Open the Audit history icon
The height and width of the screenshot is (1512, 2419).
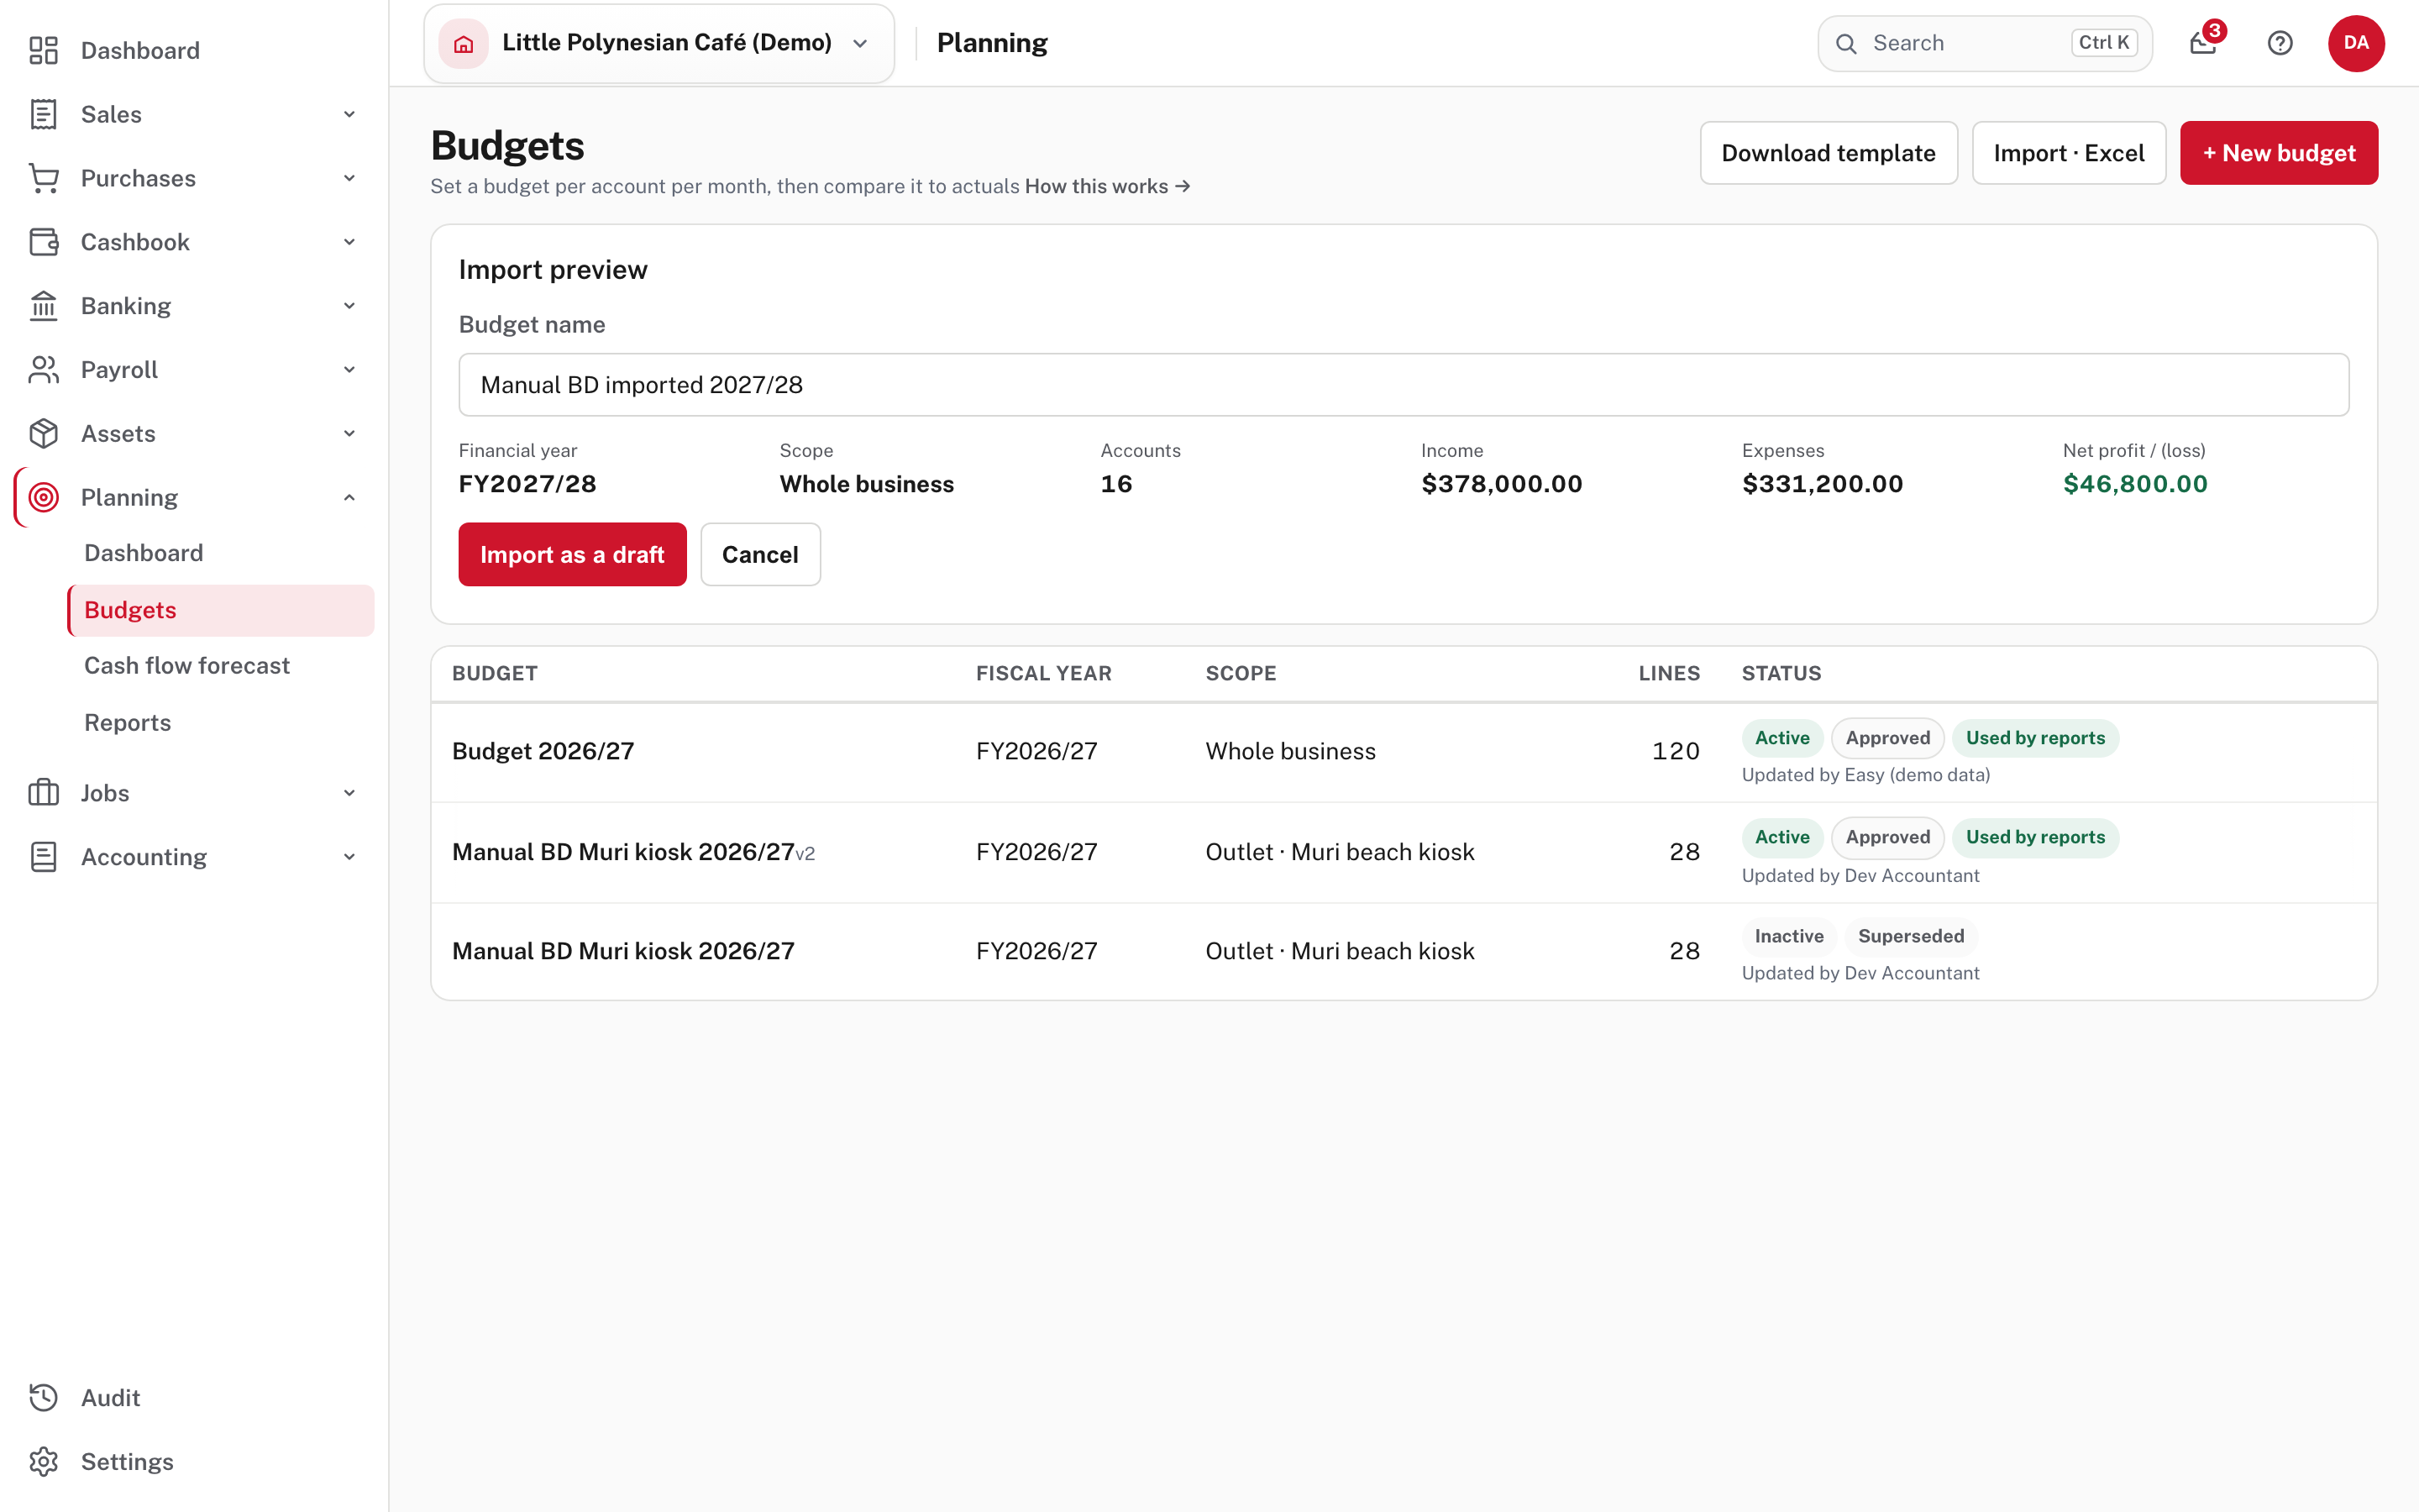(43, 1397)
